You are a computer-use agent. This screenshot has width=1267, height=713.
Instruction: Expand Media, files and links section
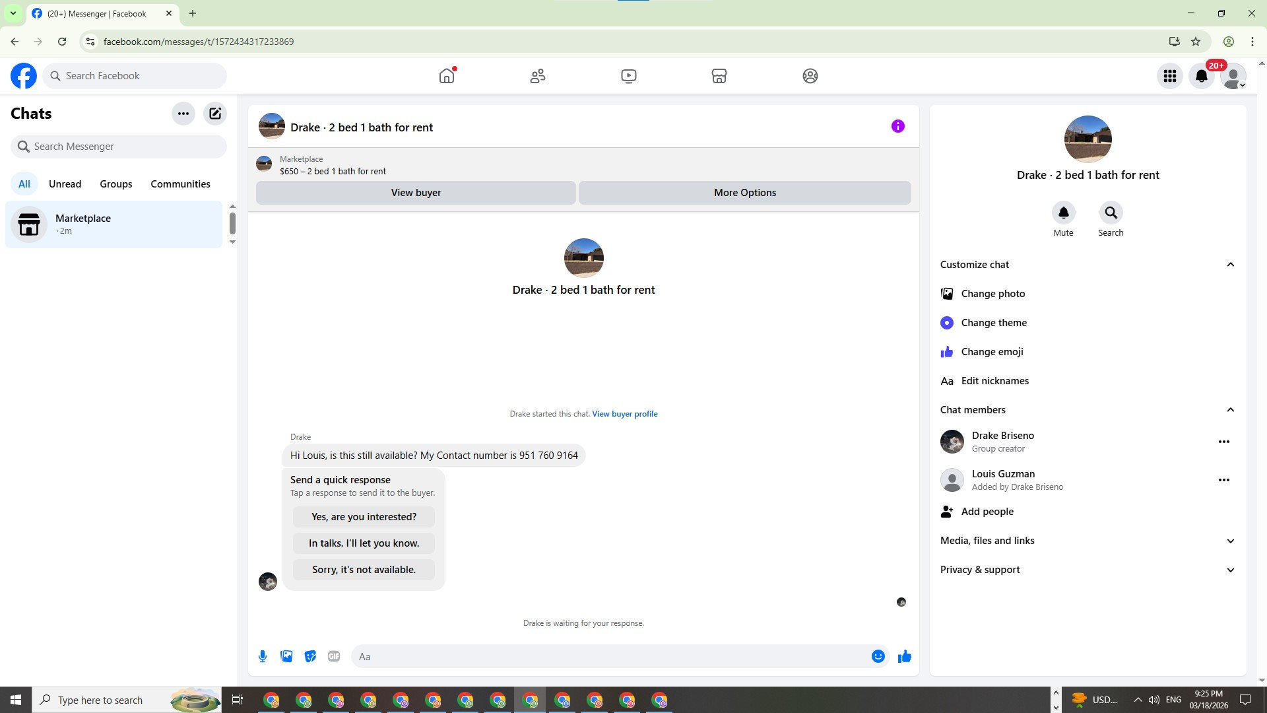(x=1230, y=541)
